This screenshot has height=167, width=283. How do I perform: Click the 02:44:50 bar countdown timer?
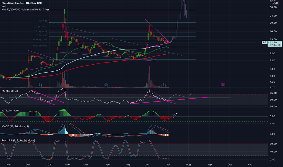pos(275,45)
